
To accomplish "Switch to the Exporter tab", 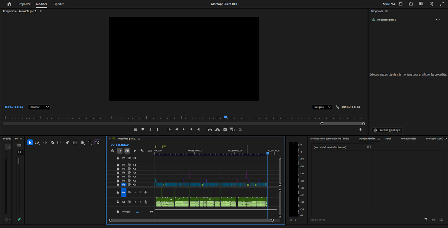I will pos(58,4).
